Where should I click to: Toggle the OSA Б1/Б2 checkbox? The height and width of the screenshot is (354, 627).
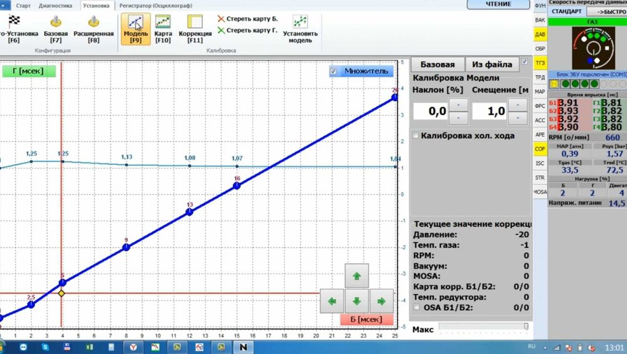417,307
